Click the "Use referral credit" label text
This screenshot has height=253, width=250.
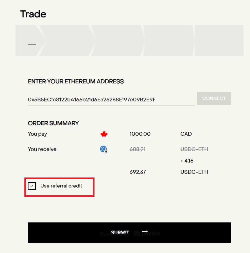click(61, 186)
